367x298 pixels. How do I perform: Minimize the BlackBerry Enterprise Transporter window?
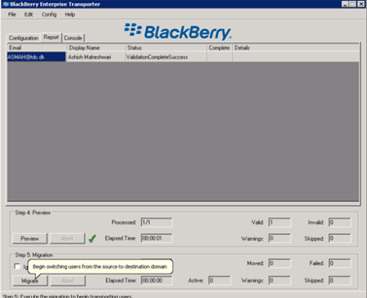(x=345, y=4)
